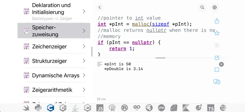
Task: Open the Zeichenzeiger topic
Action: tap(54, 47)
